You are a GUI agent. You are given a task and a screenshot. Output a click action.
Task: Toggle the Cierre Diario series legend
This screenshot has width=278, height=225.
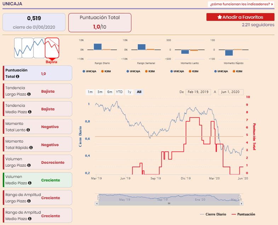pos(213,214)
